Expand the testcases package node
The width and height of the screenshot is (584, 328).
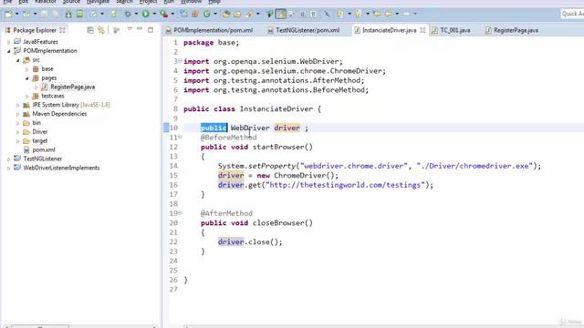click(26, 96)
